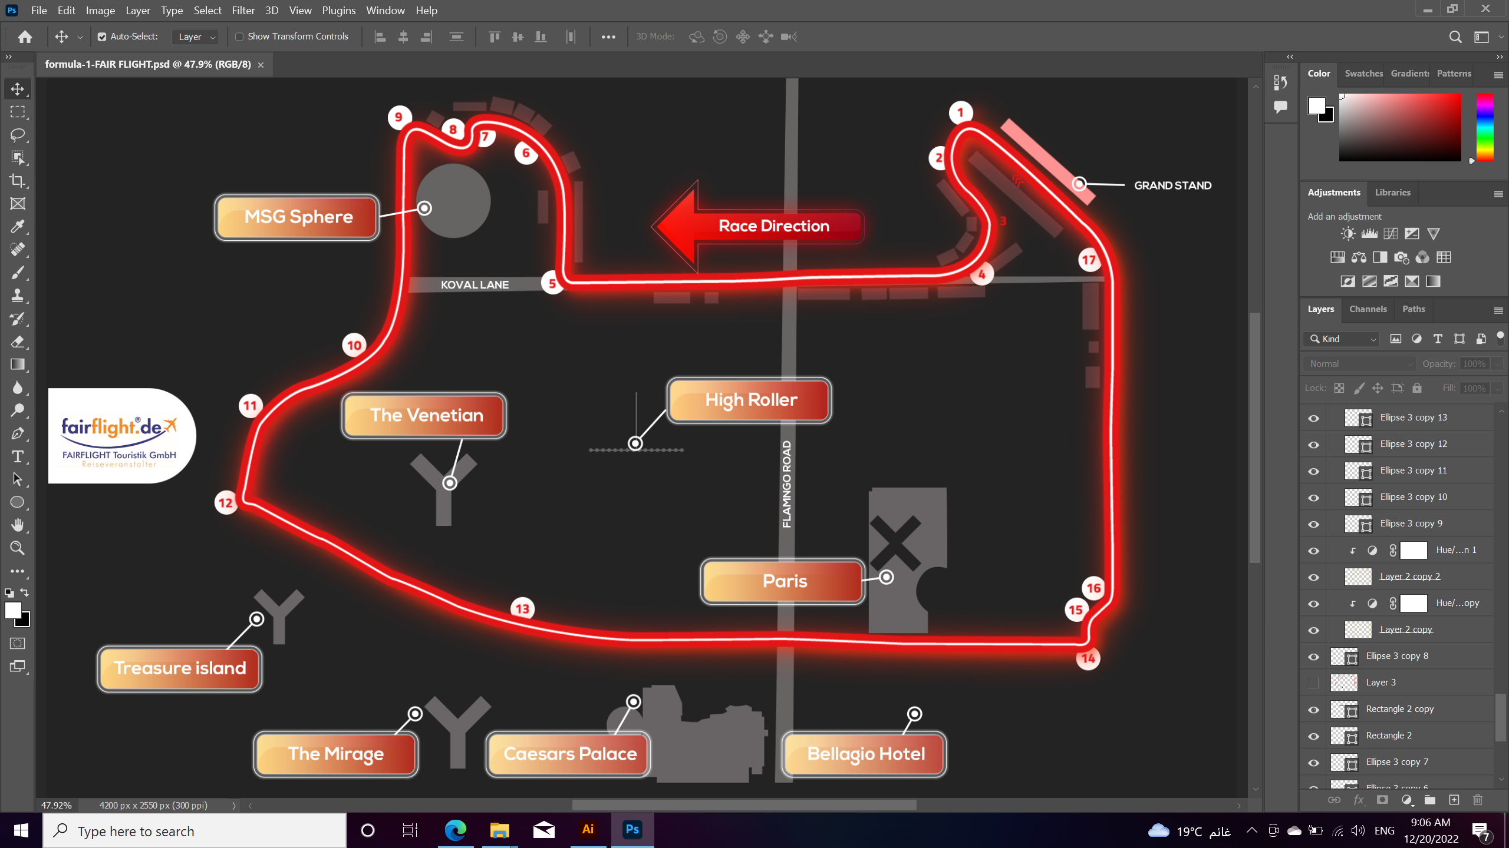This screenshot has height=848, width=1509.
Task: Hide the Rectangle 2 layer
Action: click(x=1314, y=736)
